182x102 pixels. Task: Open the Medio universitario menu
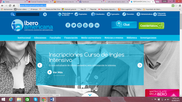(x=91, y=38)
